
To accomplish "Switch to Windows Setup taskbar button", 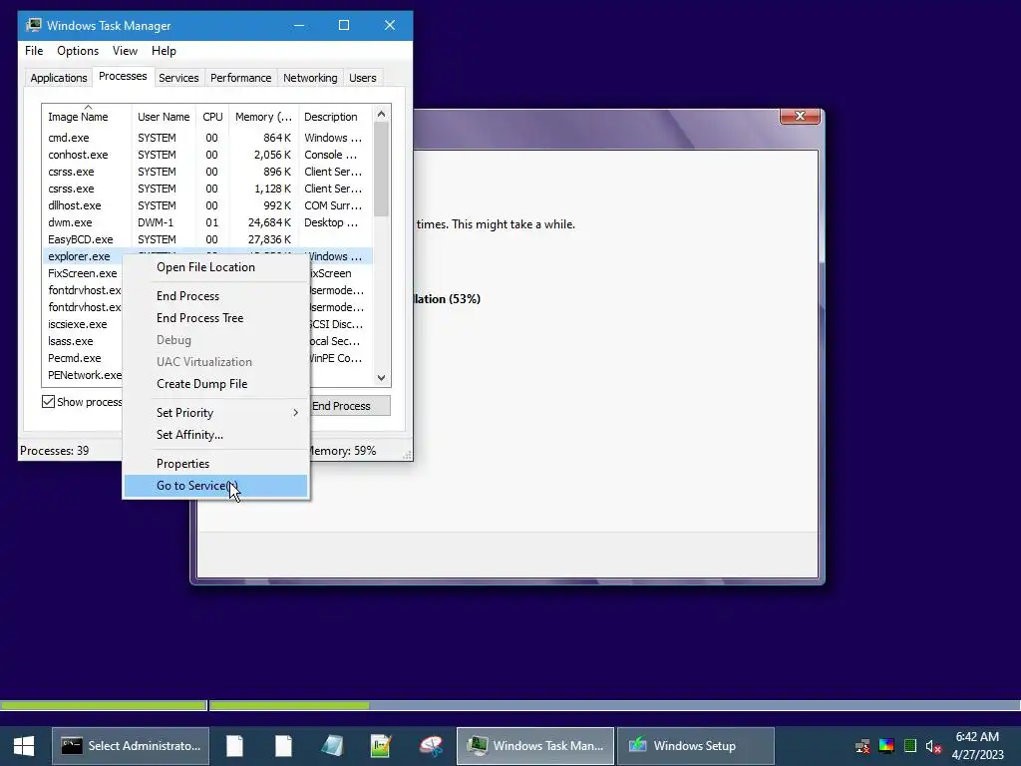I will 695,746.
